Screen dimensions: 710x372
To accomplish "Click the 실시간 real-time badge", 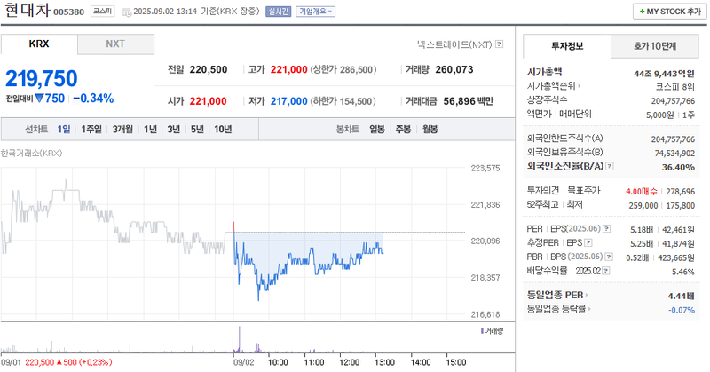I will pyautogui.click(x=278, y=12).
